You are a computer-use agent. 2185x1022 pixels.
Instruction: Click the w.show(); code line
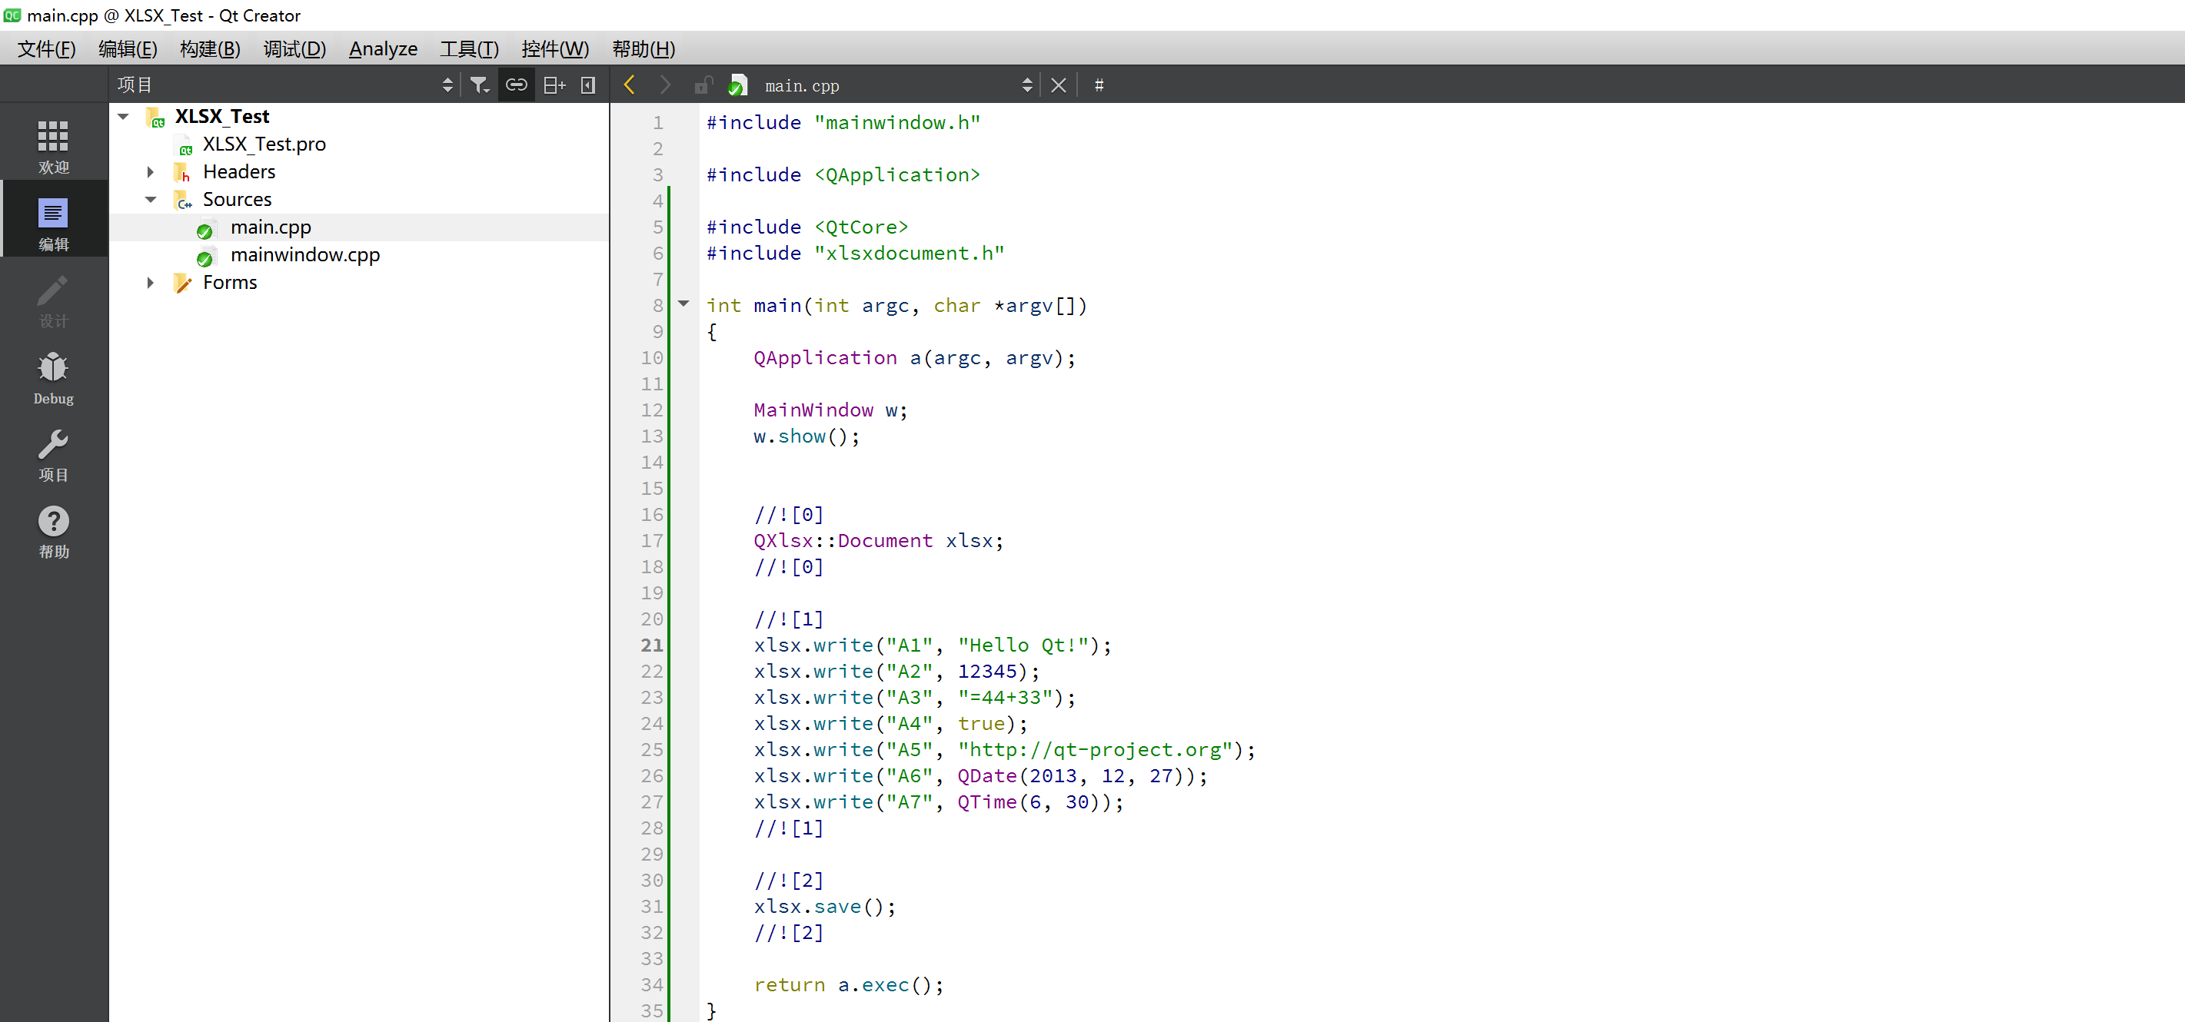point(806,436)
